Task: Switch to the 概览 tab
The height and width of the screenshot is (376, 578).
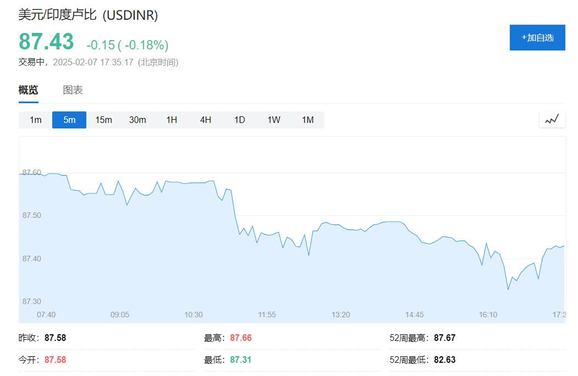Action: 29,90
